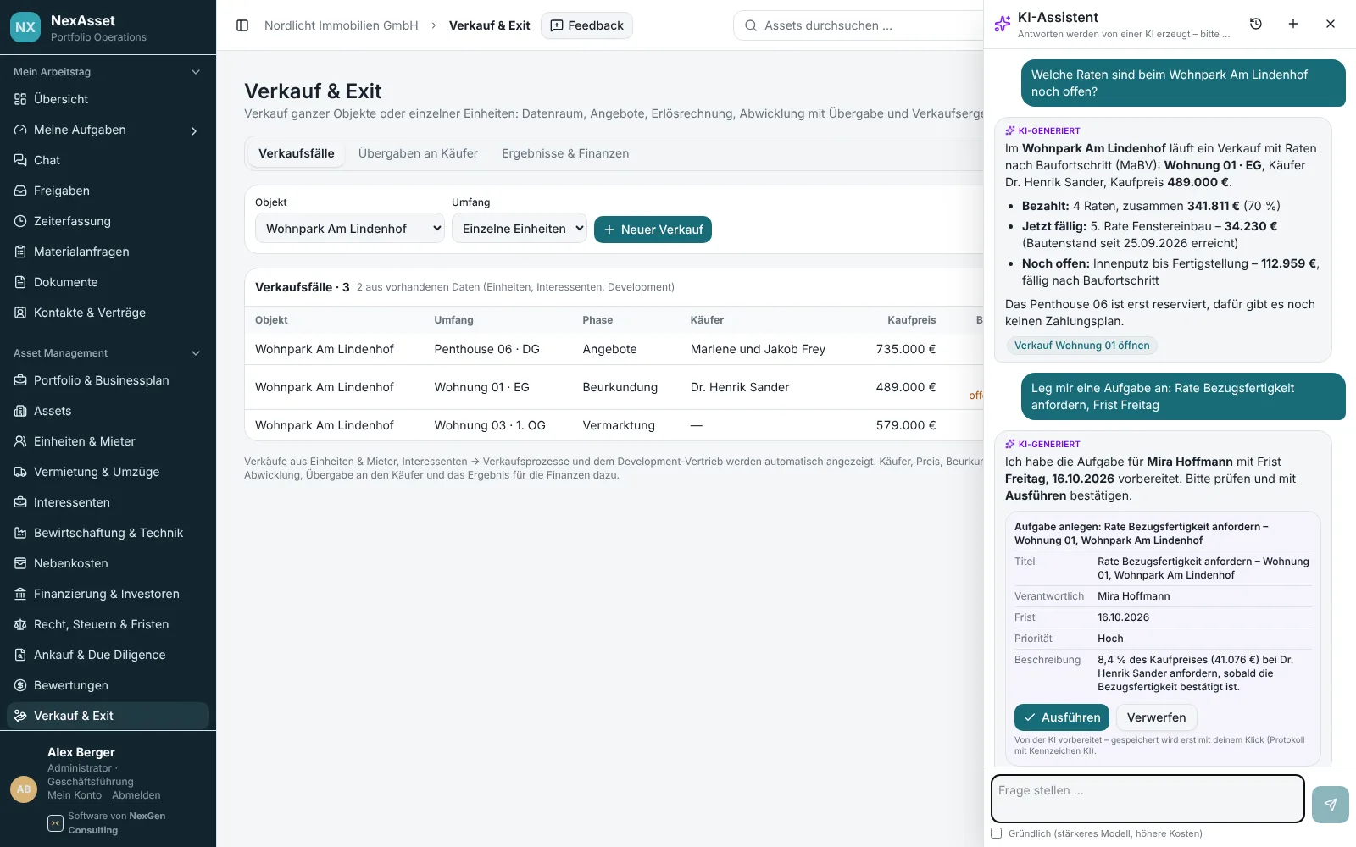
Task: Open Bewertungen in sidebar
Action: coord(108,685)
